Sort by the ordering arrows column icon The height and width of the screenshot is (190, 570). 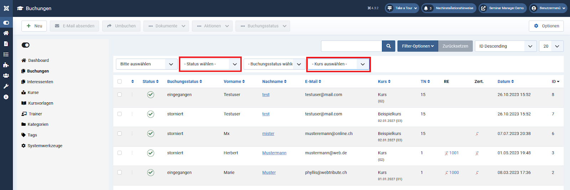[133, 82]
